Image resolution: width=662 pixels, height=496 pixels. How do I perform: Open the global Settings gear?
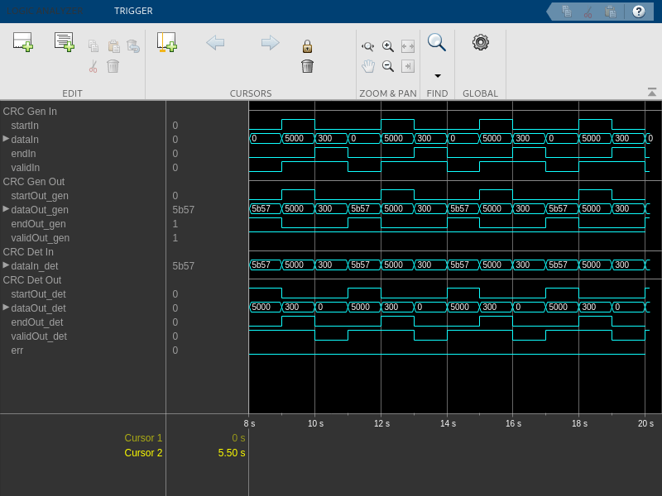tap(480, 42)
